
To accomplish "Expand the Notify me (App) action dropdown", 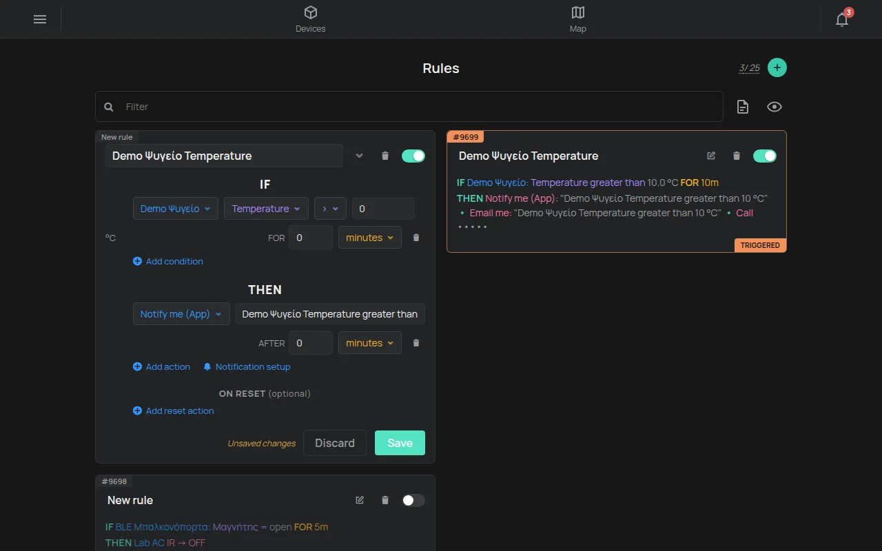I will point(181,314).
